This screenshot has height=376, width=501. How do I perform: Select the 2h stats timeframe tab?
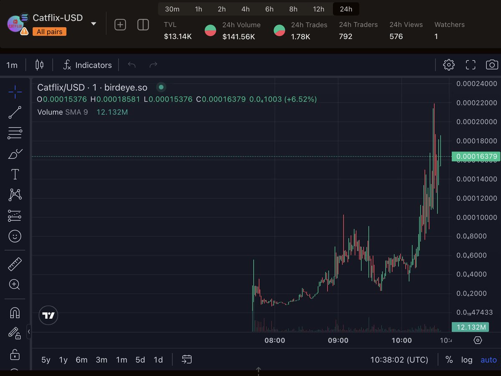coord(222,9)
